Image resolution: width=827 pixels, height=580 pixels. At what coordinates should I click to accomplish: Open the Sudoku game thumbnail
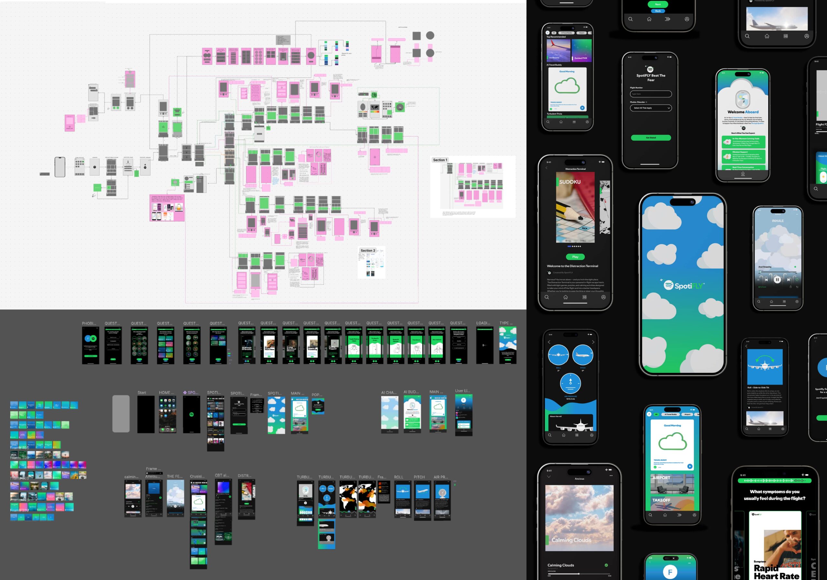575,207
